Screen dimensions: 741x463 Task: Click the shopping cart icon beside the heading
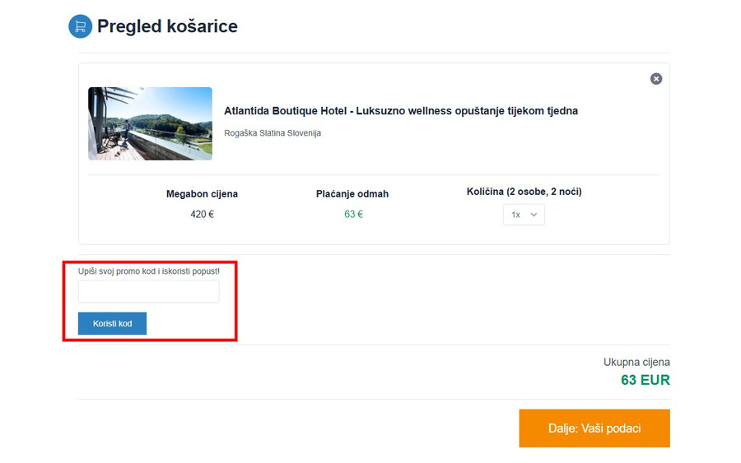point(80,26)
